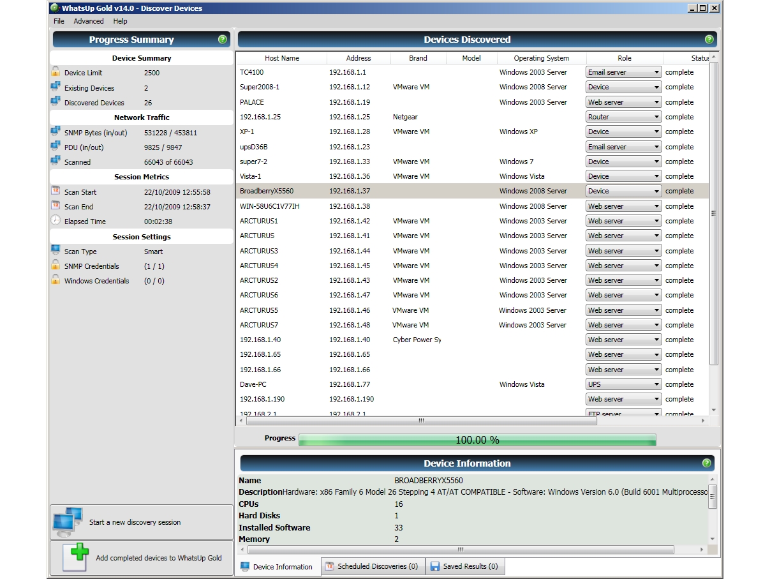Viewport: 770px width, 579px height.
Task: Switch to the Saved Results tab
Action: [464, 566]
